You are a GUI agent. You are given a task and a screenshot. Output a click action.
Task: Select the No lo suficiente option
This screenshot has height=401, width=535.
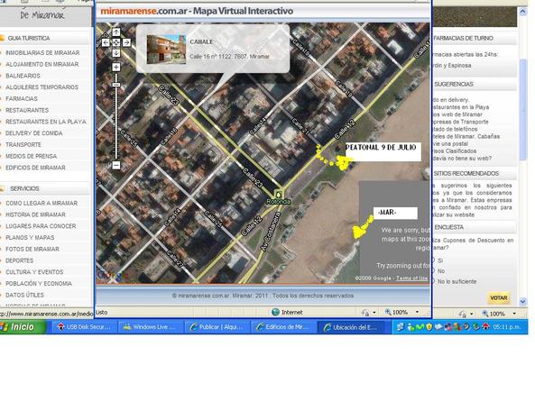click(433, 281)
